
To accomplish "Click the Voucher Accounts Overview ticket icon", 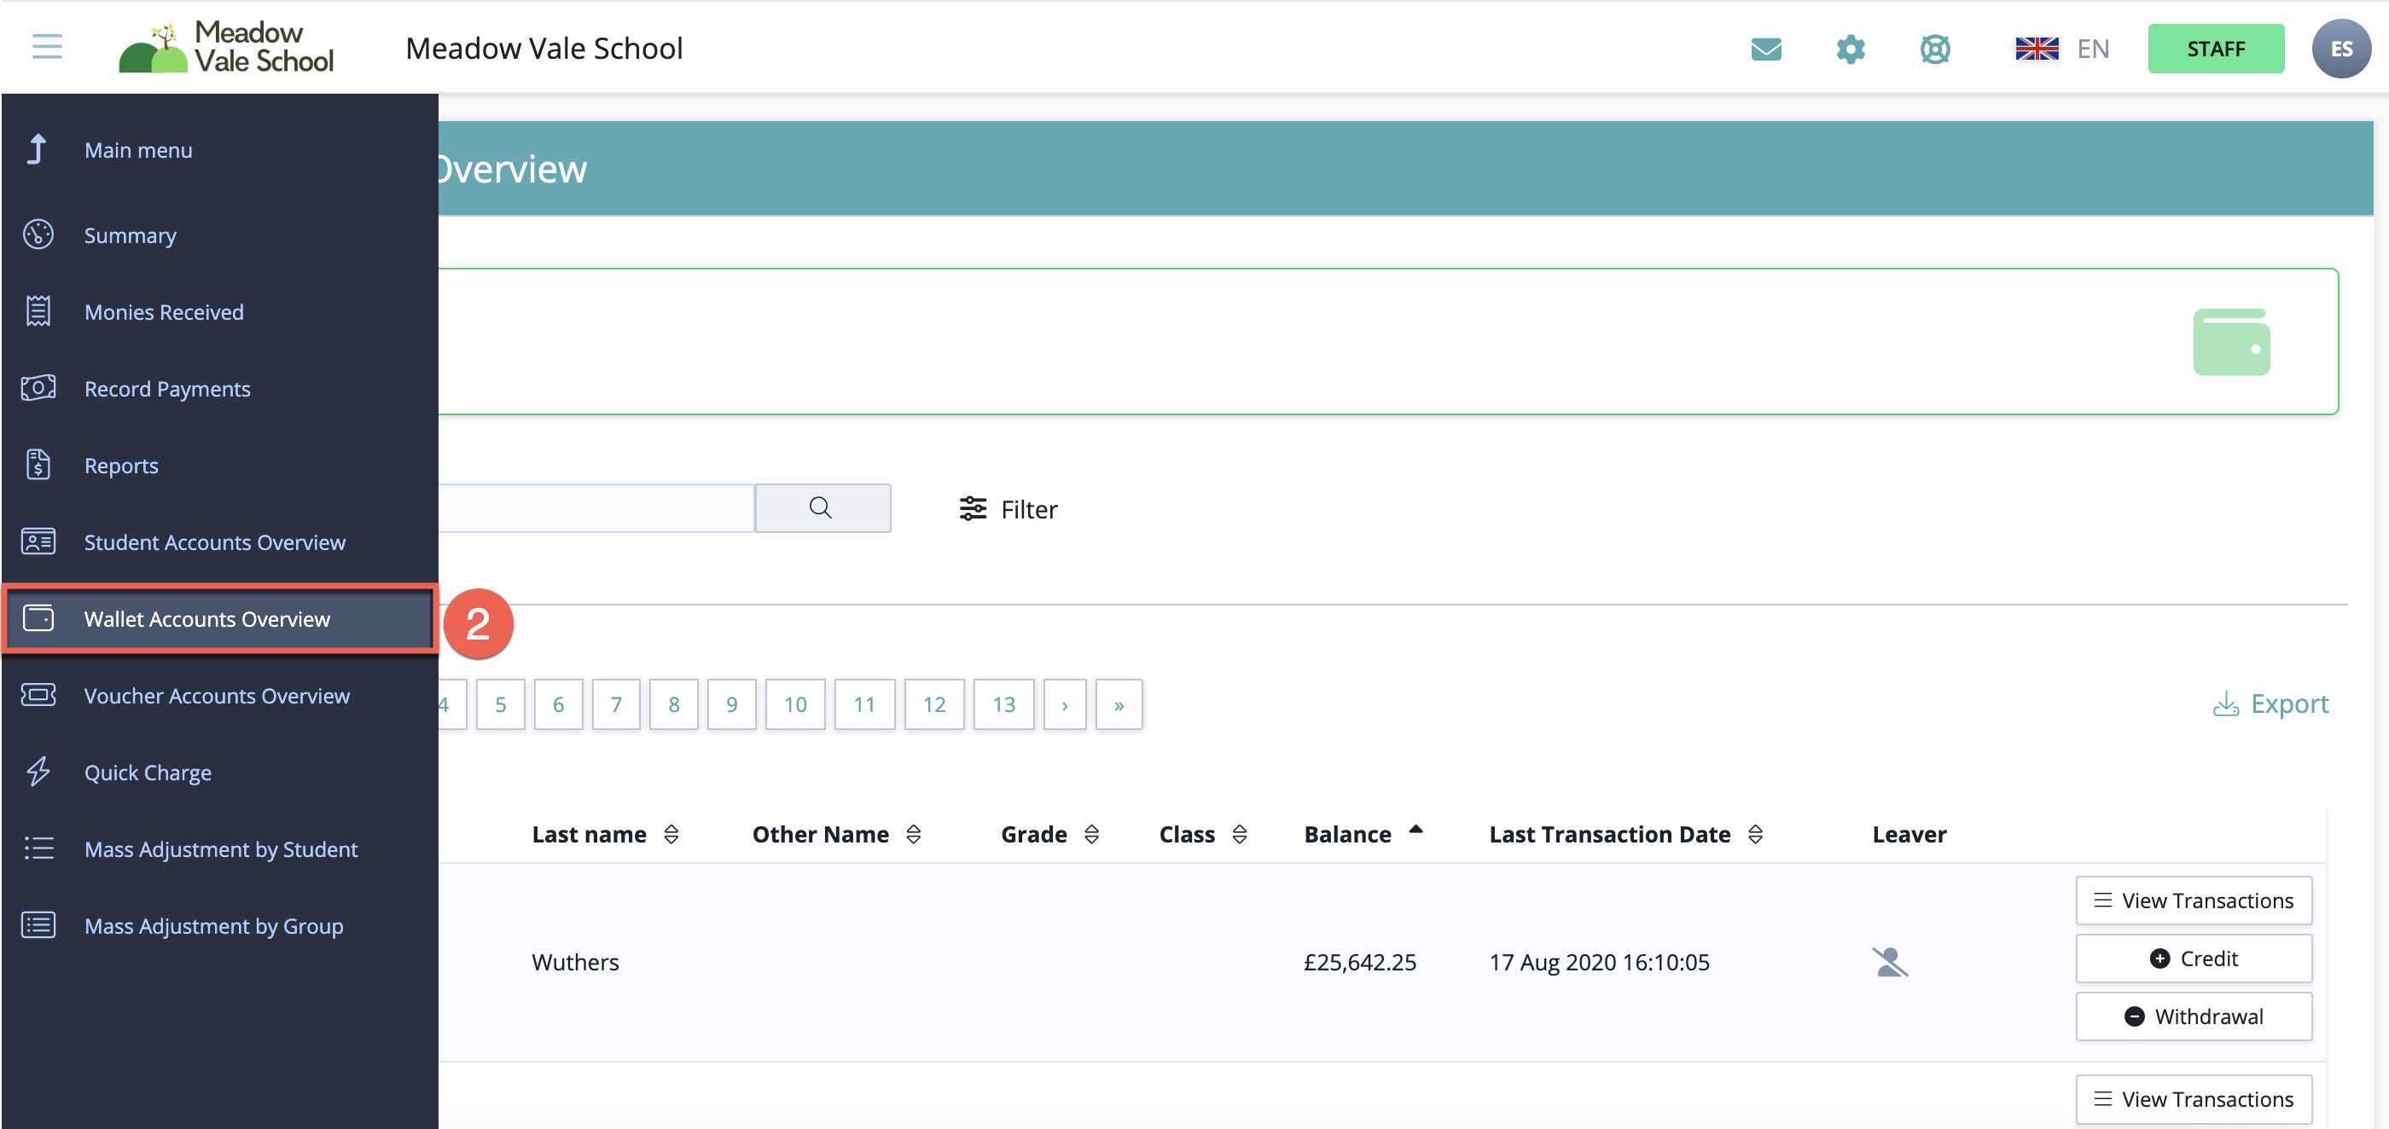I will pyautogui.click(x=38, y=694).
